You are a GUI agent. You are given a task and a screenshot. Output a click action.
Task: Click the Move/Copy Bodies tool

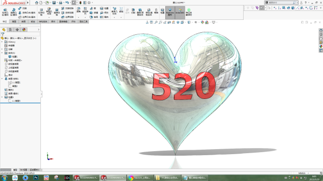(149, 12)
